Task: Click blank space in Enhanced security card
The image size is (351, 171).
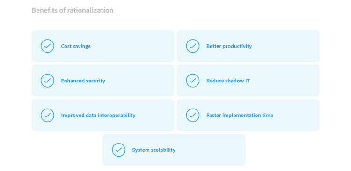Action: [x=139, y=81]
